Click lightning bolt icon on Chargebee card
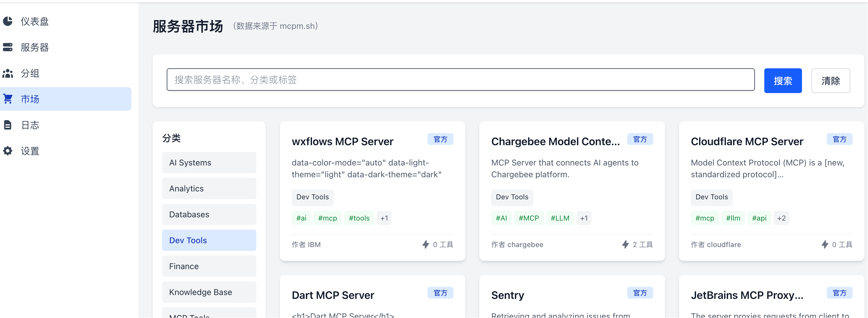The height and width of the screenshot is (318, 868). tap(626, 245)
